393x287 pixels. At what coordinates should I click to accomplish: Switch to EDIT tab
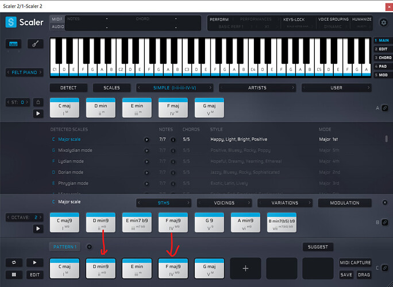383,49
